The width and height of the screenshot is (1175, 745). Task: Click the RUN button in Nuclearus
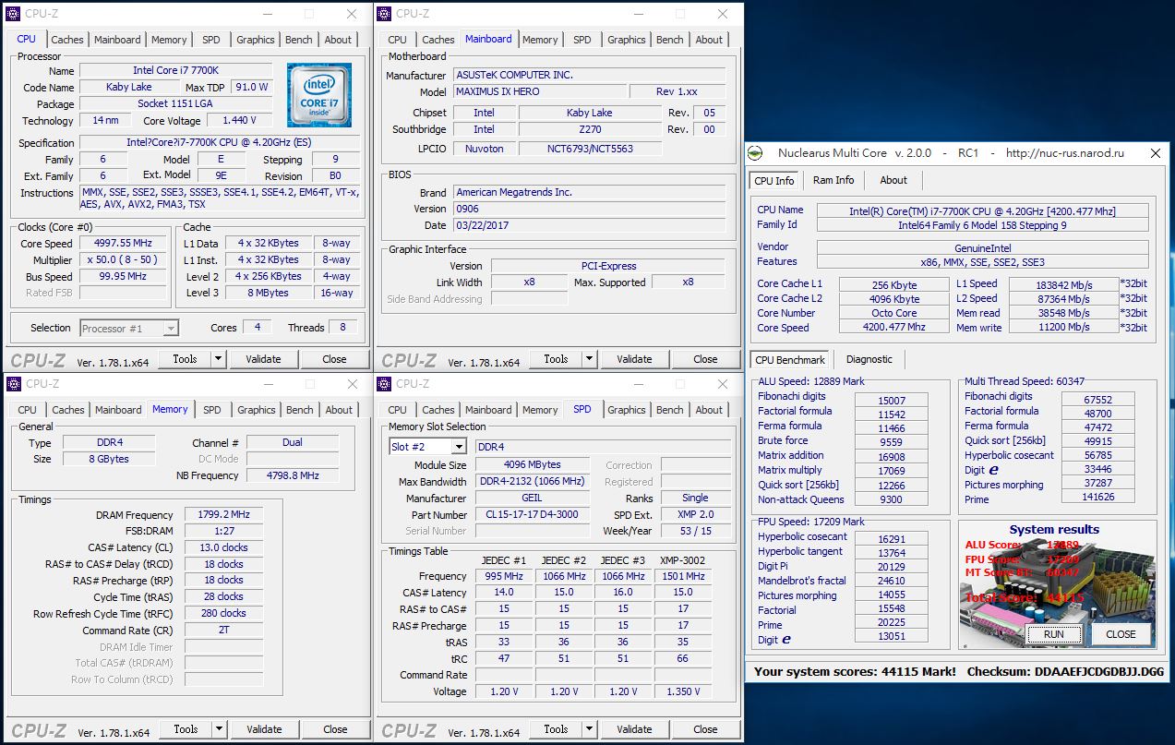tap(1054, 634)
